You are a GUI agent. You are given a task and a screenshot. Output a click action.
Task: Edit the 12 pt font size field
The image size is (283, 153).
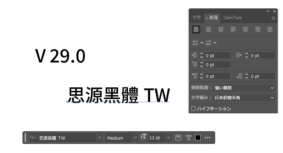[157, 138]
